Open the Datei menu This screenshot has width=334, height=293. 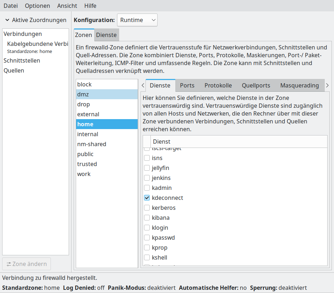[x=11, y=6]
